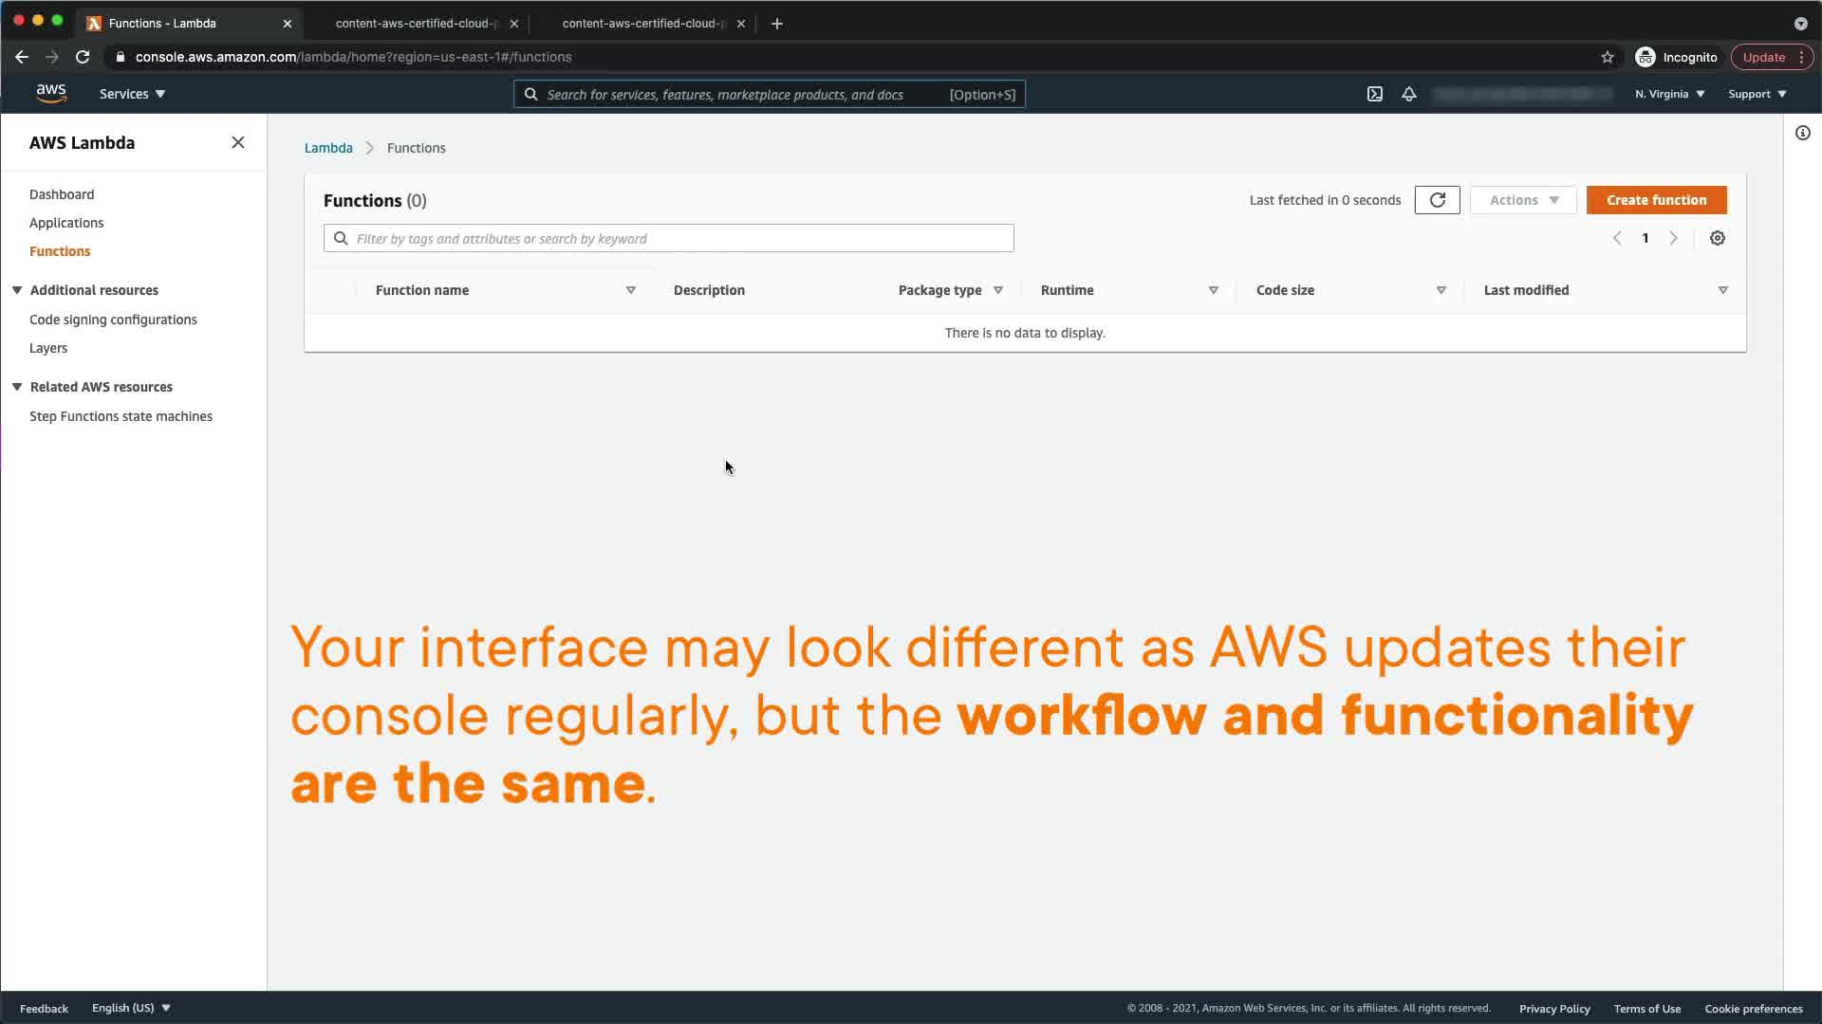1822x1024 pixels.
Task: Click the Create function button
Action: (x=1656, y=200)
